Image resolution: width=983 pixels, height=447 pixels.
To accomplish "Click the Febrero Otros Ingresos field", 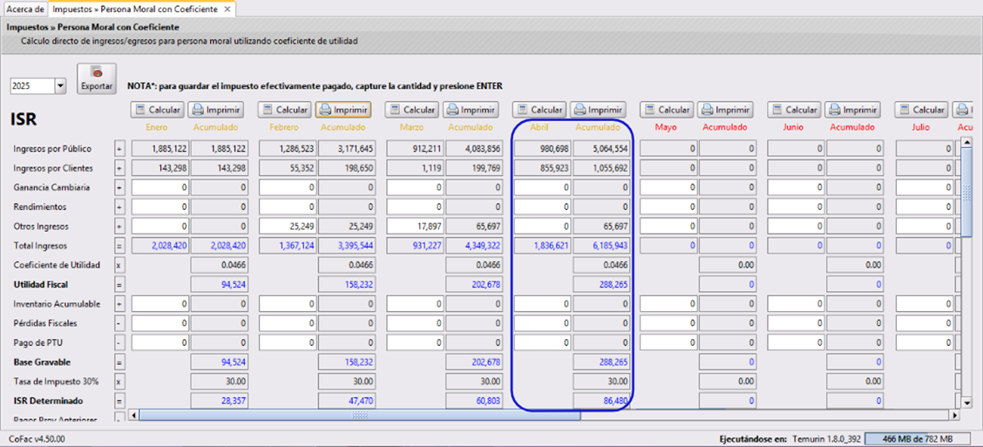I will [286, 227].
